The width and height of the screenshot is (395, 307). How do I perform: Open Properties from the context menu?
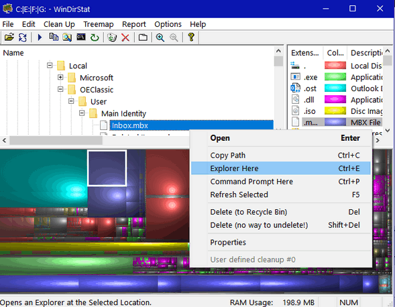point(280,242)
